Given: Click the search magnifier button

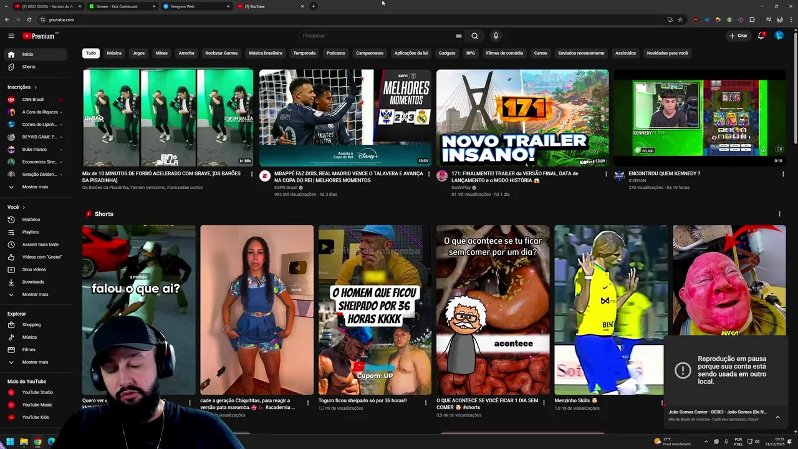Looking at the screenshot, I should click(x=474, y=36).
